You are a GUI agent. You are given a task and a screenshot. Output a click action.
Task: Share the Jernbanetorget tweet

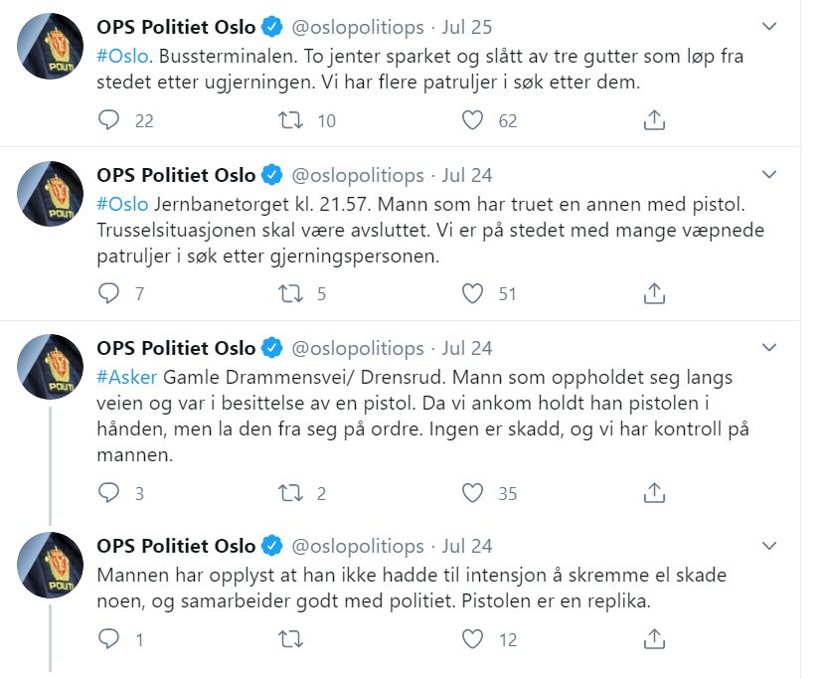(x=654, y=293)
